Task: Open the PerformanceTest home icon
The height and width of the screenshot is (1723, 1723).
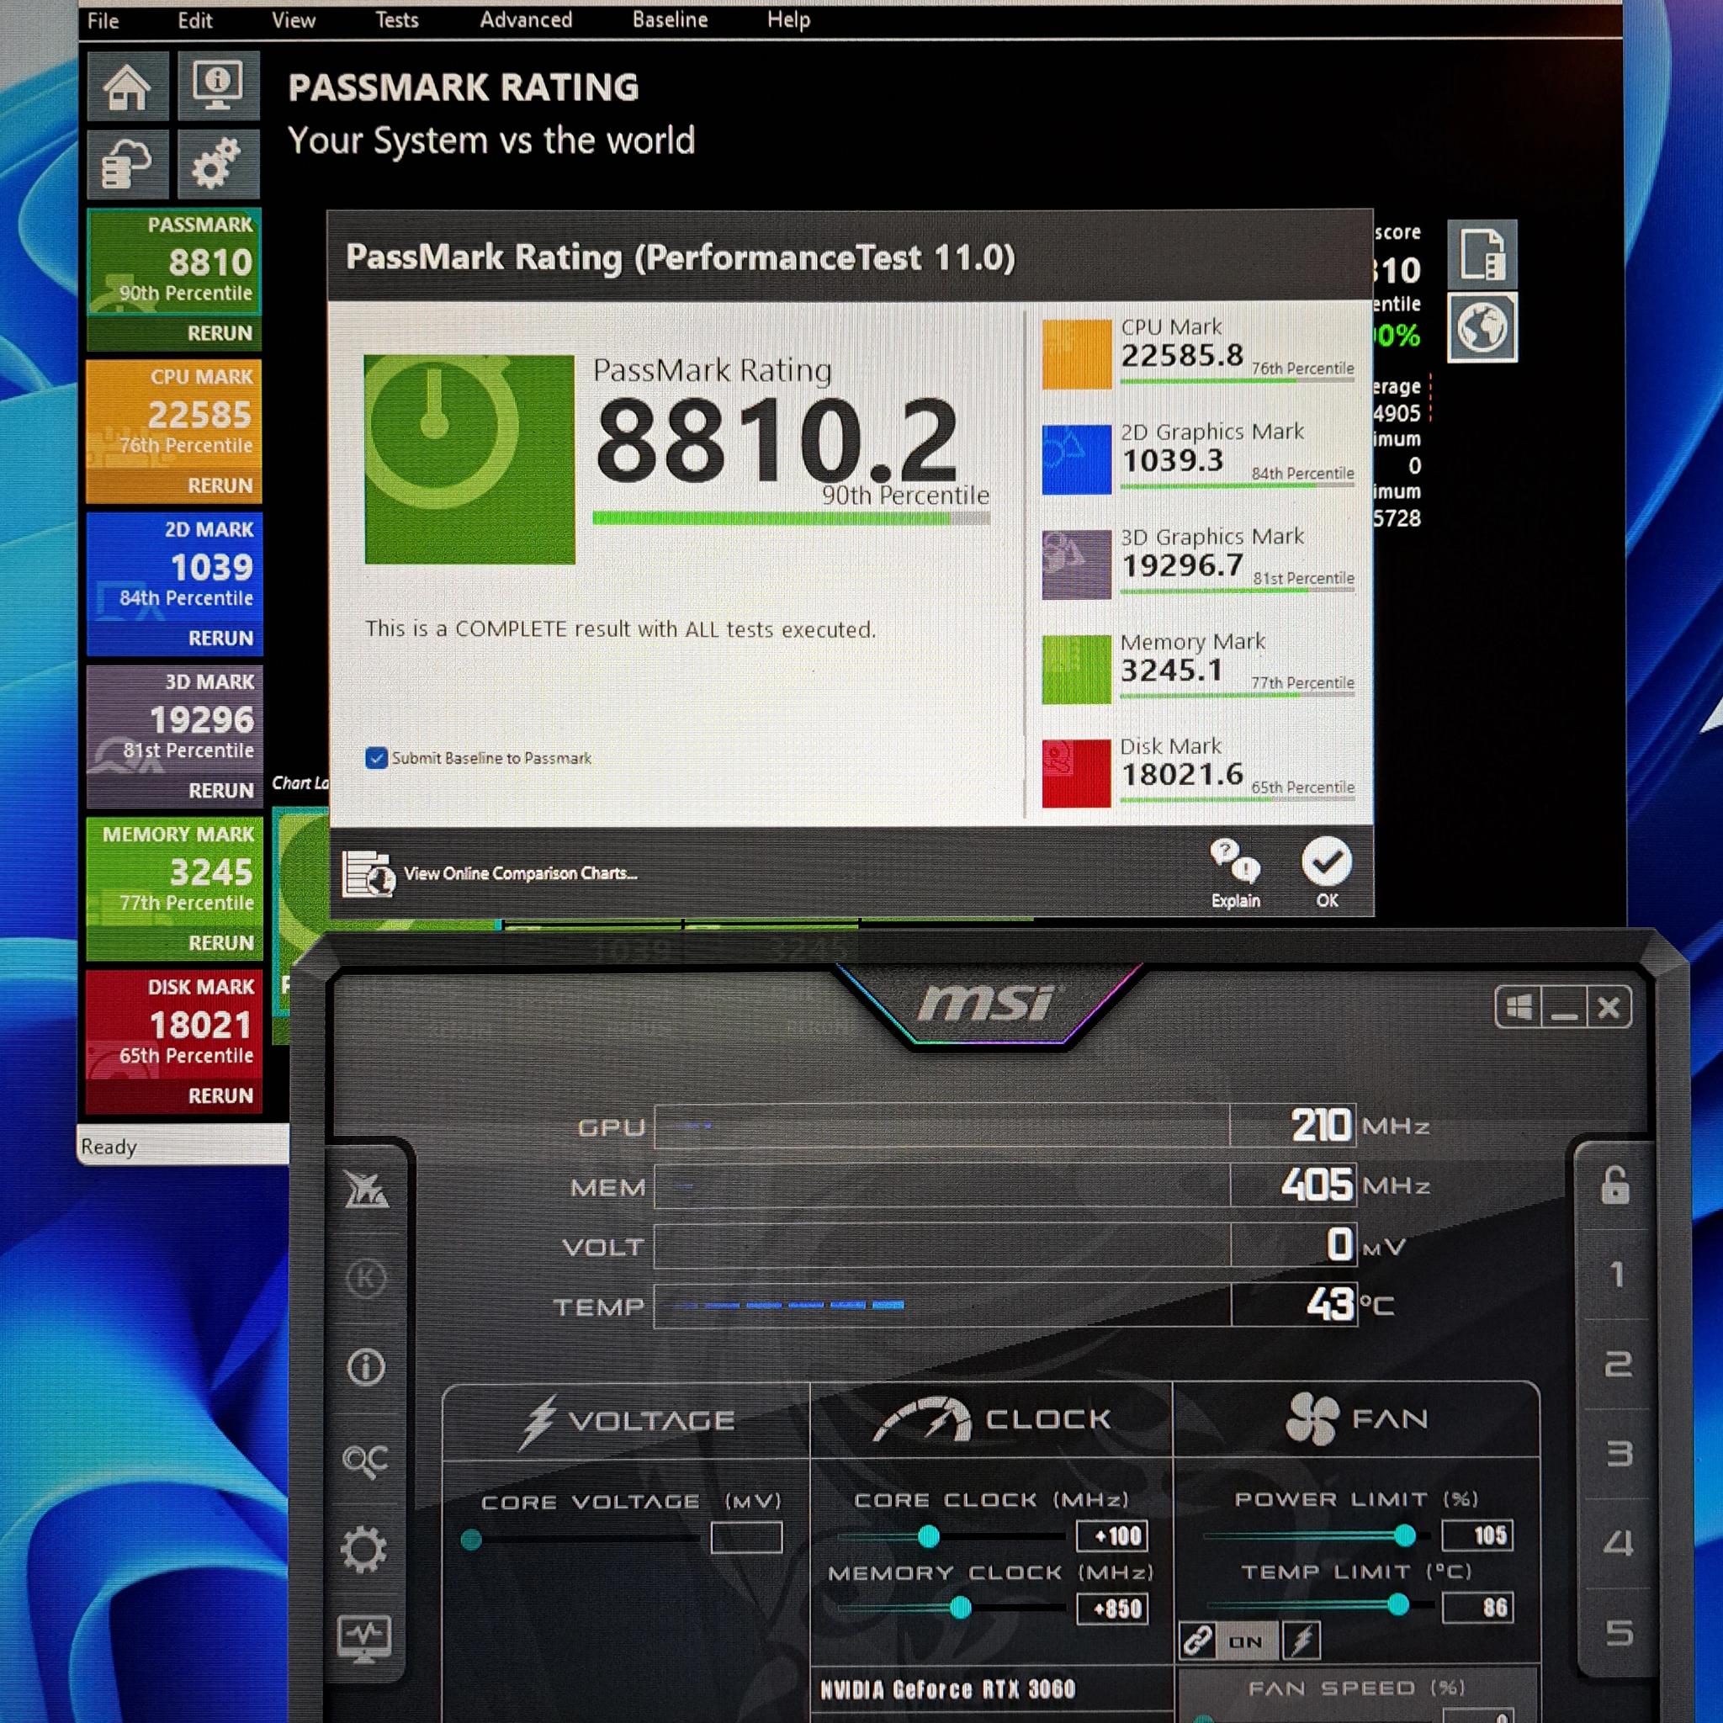Action: click(x=128, y=87)
